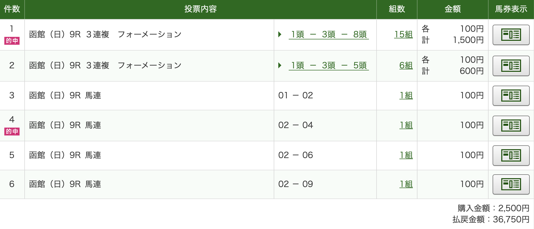Click the 15組 combinations link
Screen dimensions: 534x229
(403, 34)
